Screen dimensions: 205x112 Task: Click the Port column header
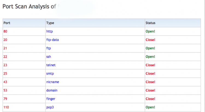pyautogui.click(x=7, y=23)
